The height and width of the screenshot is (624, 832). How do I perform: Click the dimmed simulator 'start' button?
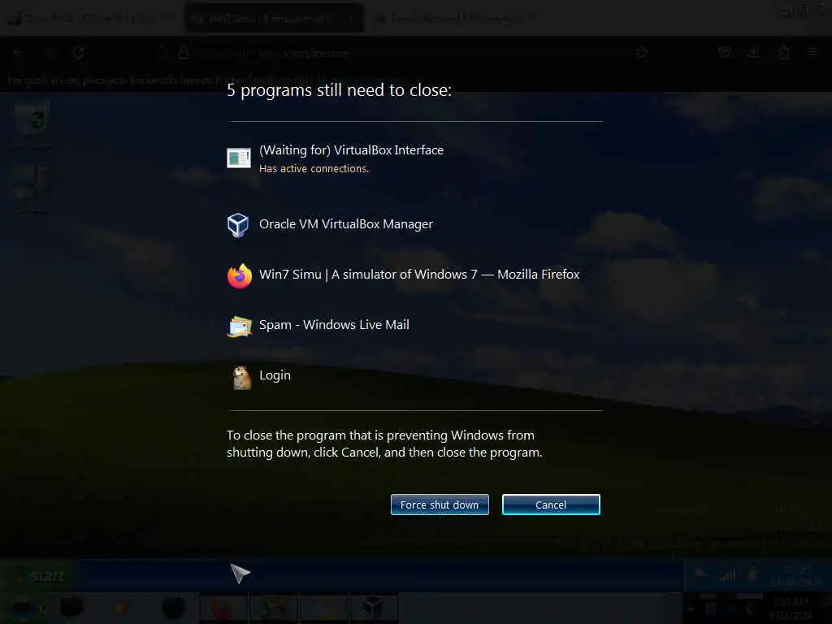tap(41, 576)
